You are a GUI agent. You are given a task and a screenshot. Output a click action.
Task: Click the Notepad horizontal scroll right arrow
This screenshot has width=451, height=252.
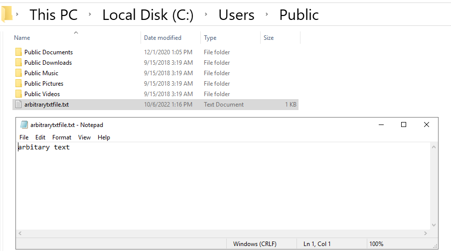426,233
